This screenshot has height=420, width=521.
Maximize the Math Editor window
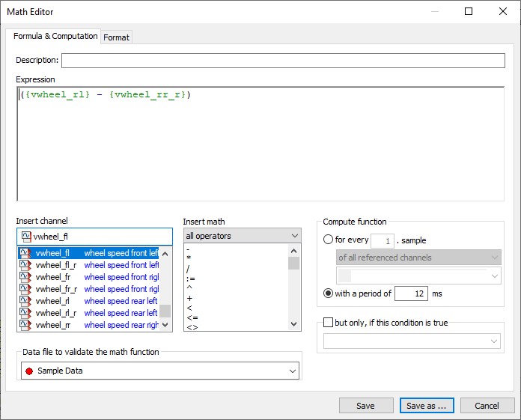(469, 11)
